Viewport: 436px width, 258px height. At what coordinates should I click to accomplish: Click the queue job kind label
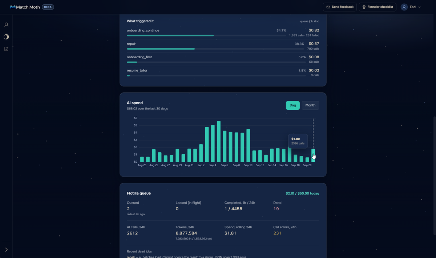(x=310, y=21)
